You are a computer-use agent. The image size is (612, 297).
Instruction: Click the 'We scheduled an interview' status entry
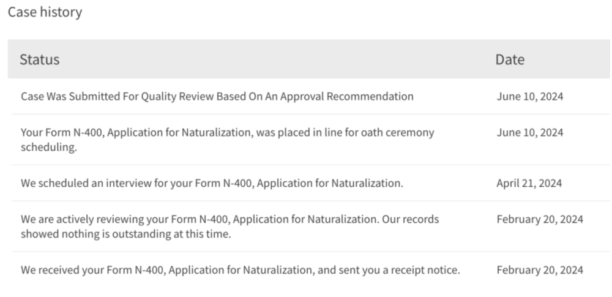pos(212,183)
